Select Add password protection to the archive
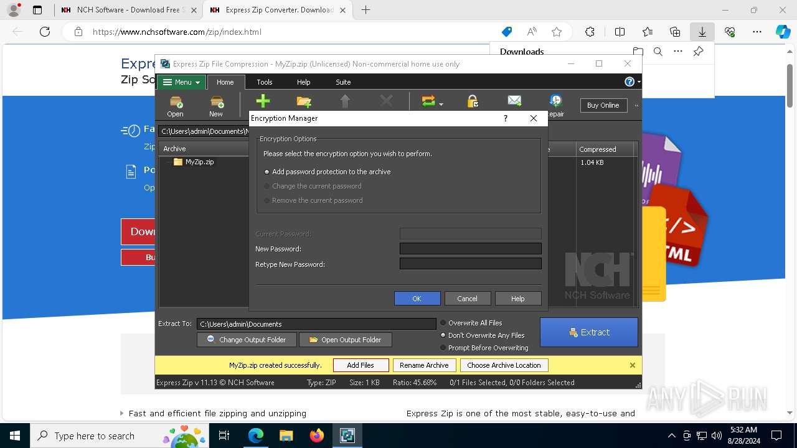The width and height of the screenshot is (797, 448). [x=328, y=172]
